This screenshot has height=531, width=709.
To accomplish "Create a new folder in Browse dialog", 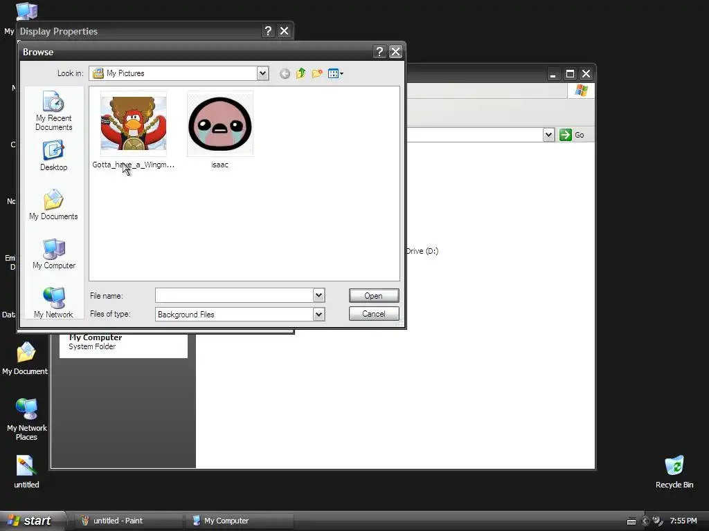I will coord(317,73).
